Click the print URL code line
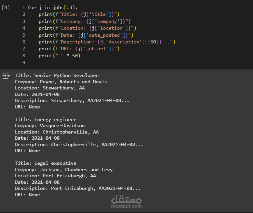The image size is (253, 213). [x=79, y=49]
